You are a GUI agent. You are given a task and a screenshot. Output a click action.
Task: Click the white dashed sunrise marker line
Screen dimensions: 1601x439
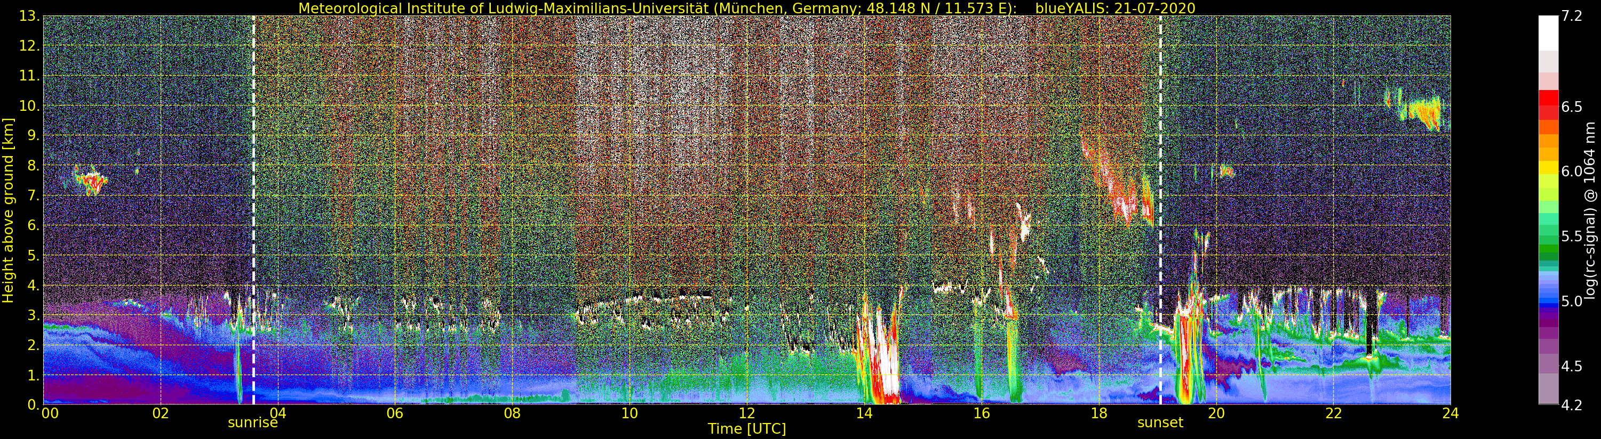253,210
